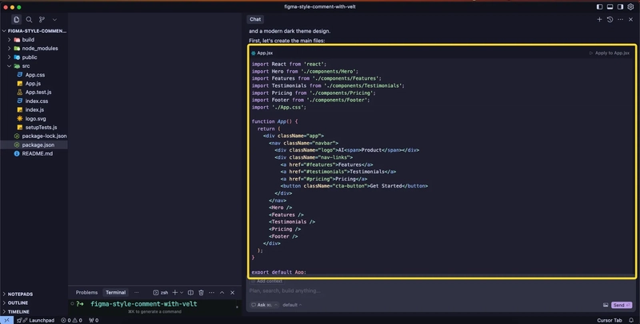This screenshot has height=324, width=640.
Task: Expand the node_modules folder
Action: tap(39, 48)
